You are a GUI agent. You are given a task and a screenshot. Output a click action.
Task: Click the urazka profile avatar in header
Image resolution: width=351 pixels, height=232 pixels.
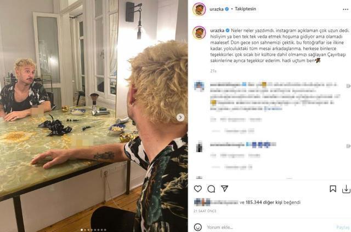[x=199, y=9]
